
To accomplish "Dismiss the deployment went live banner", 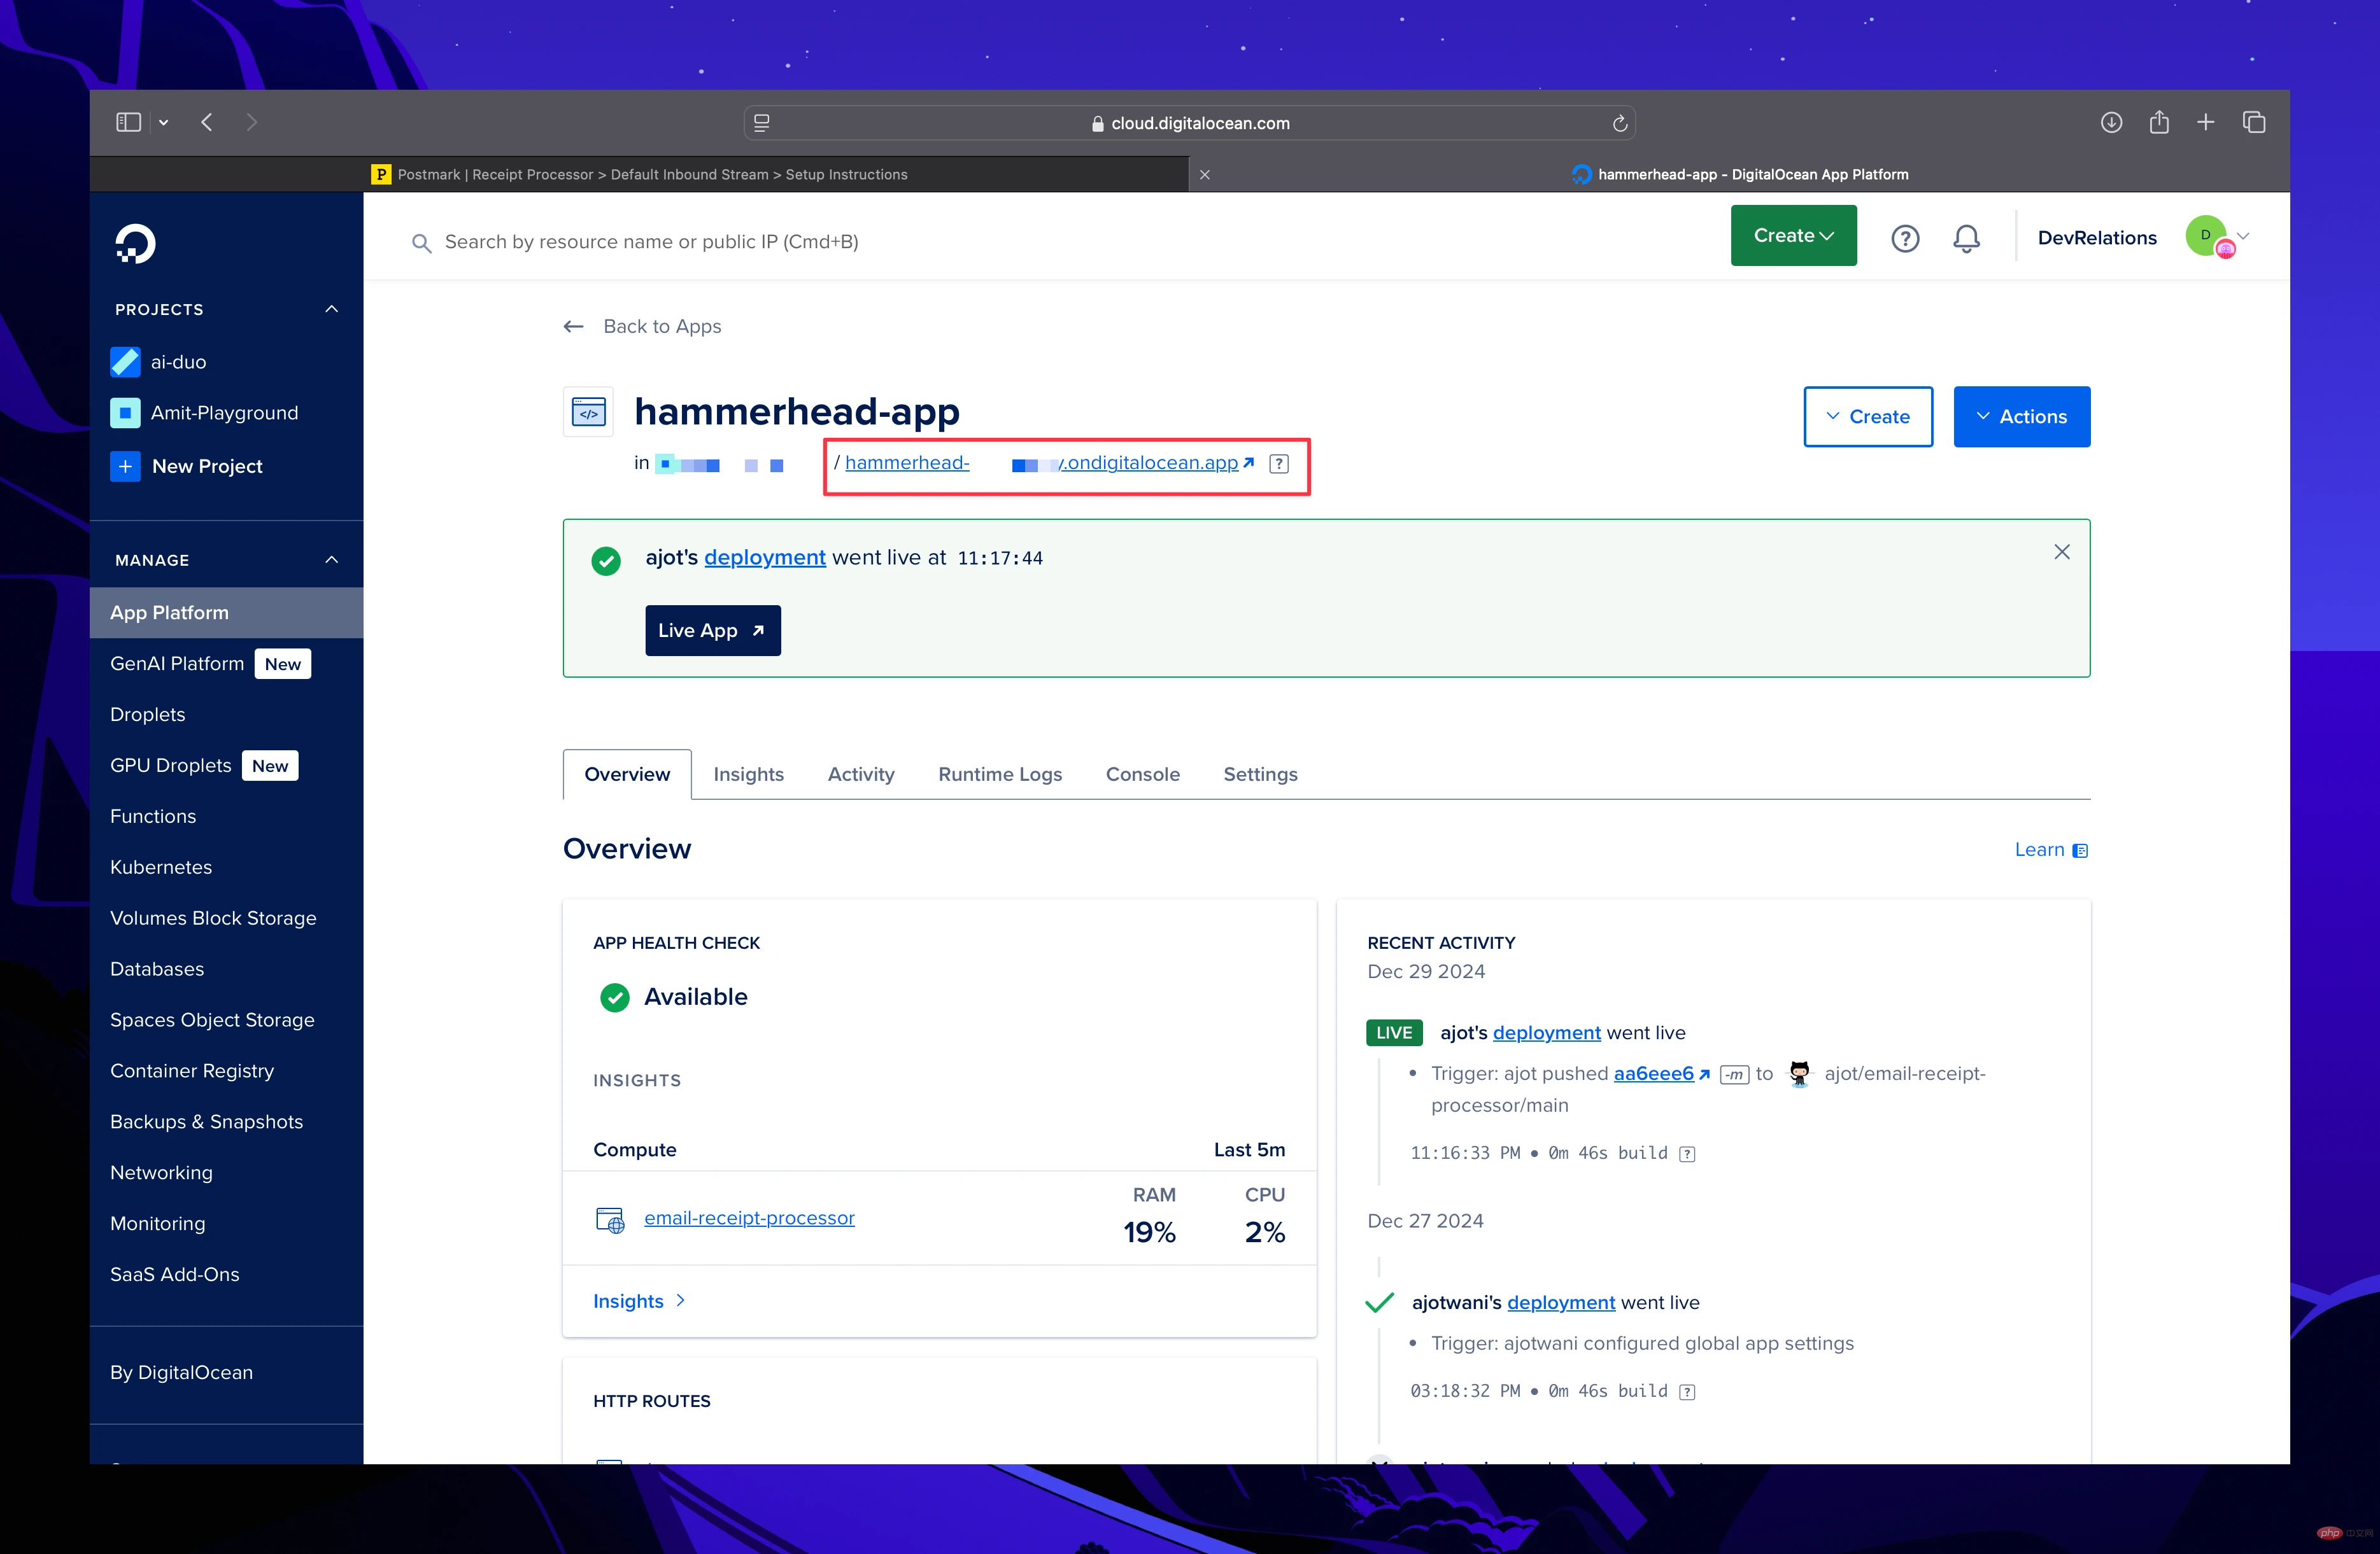I will (x=2061, y=552).
